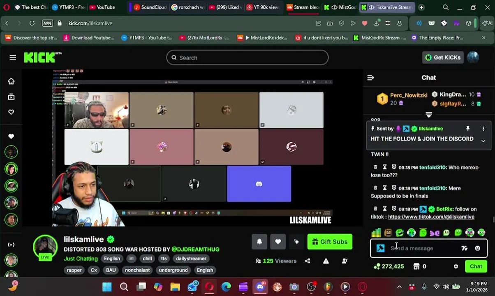Open the Following heart icon in sidebar
This screenshot has height=296, width=495.
point(11,112)
